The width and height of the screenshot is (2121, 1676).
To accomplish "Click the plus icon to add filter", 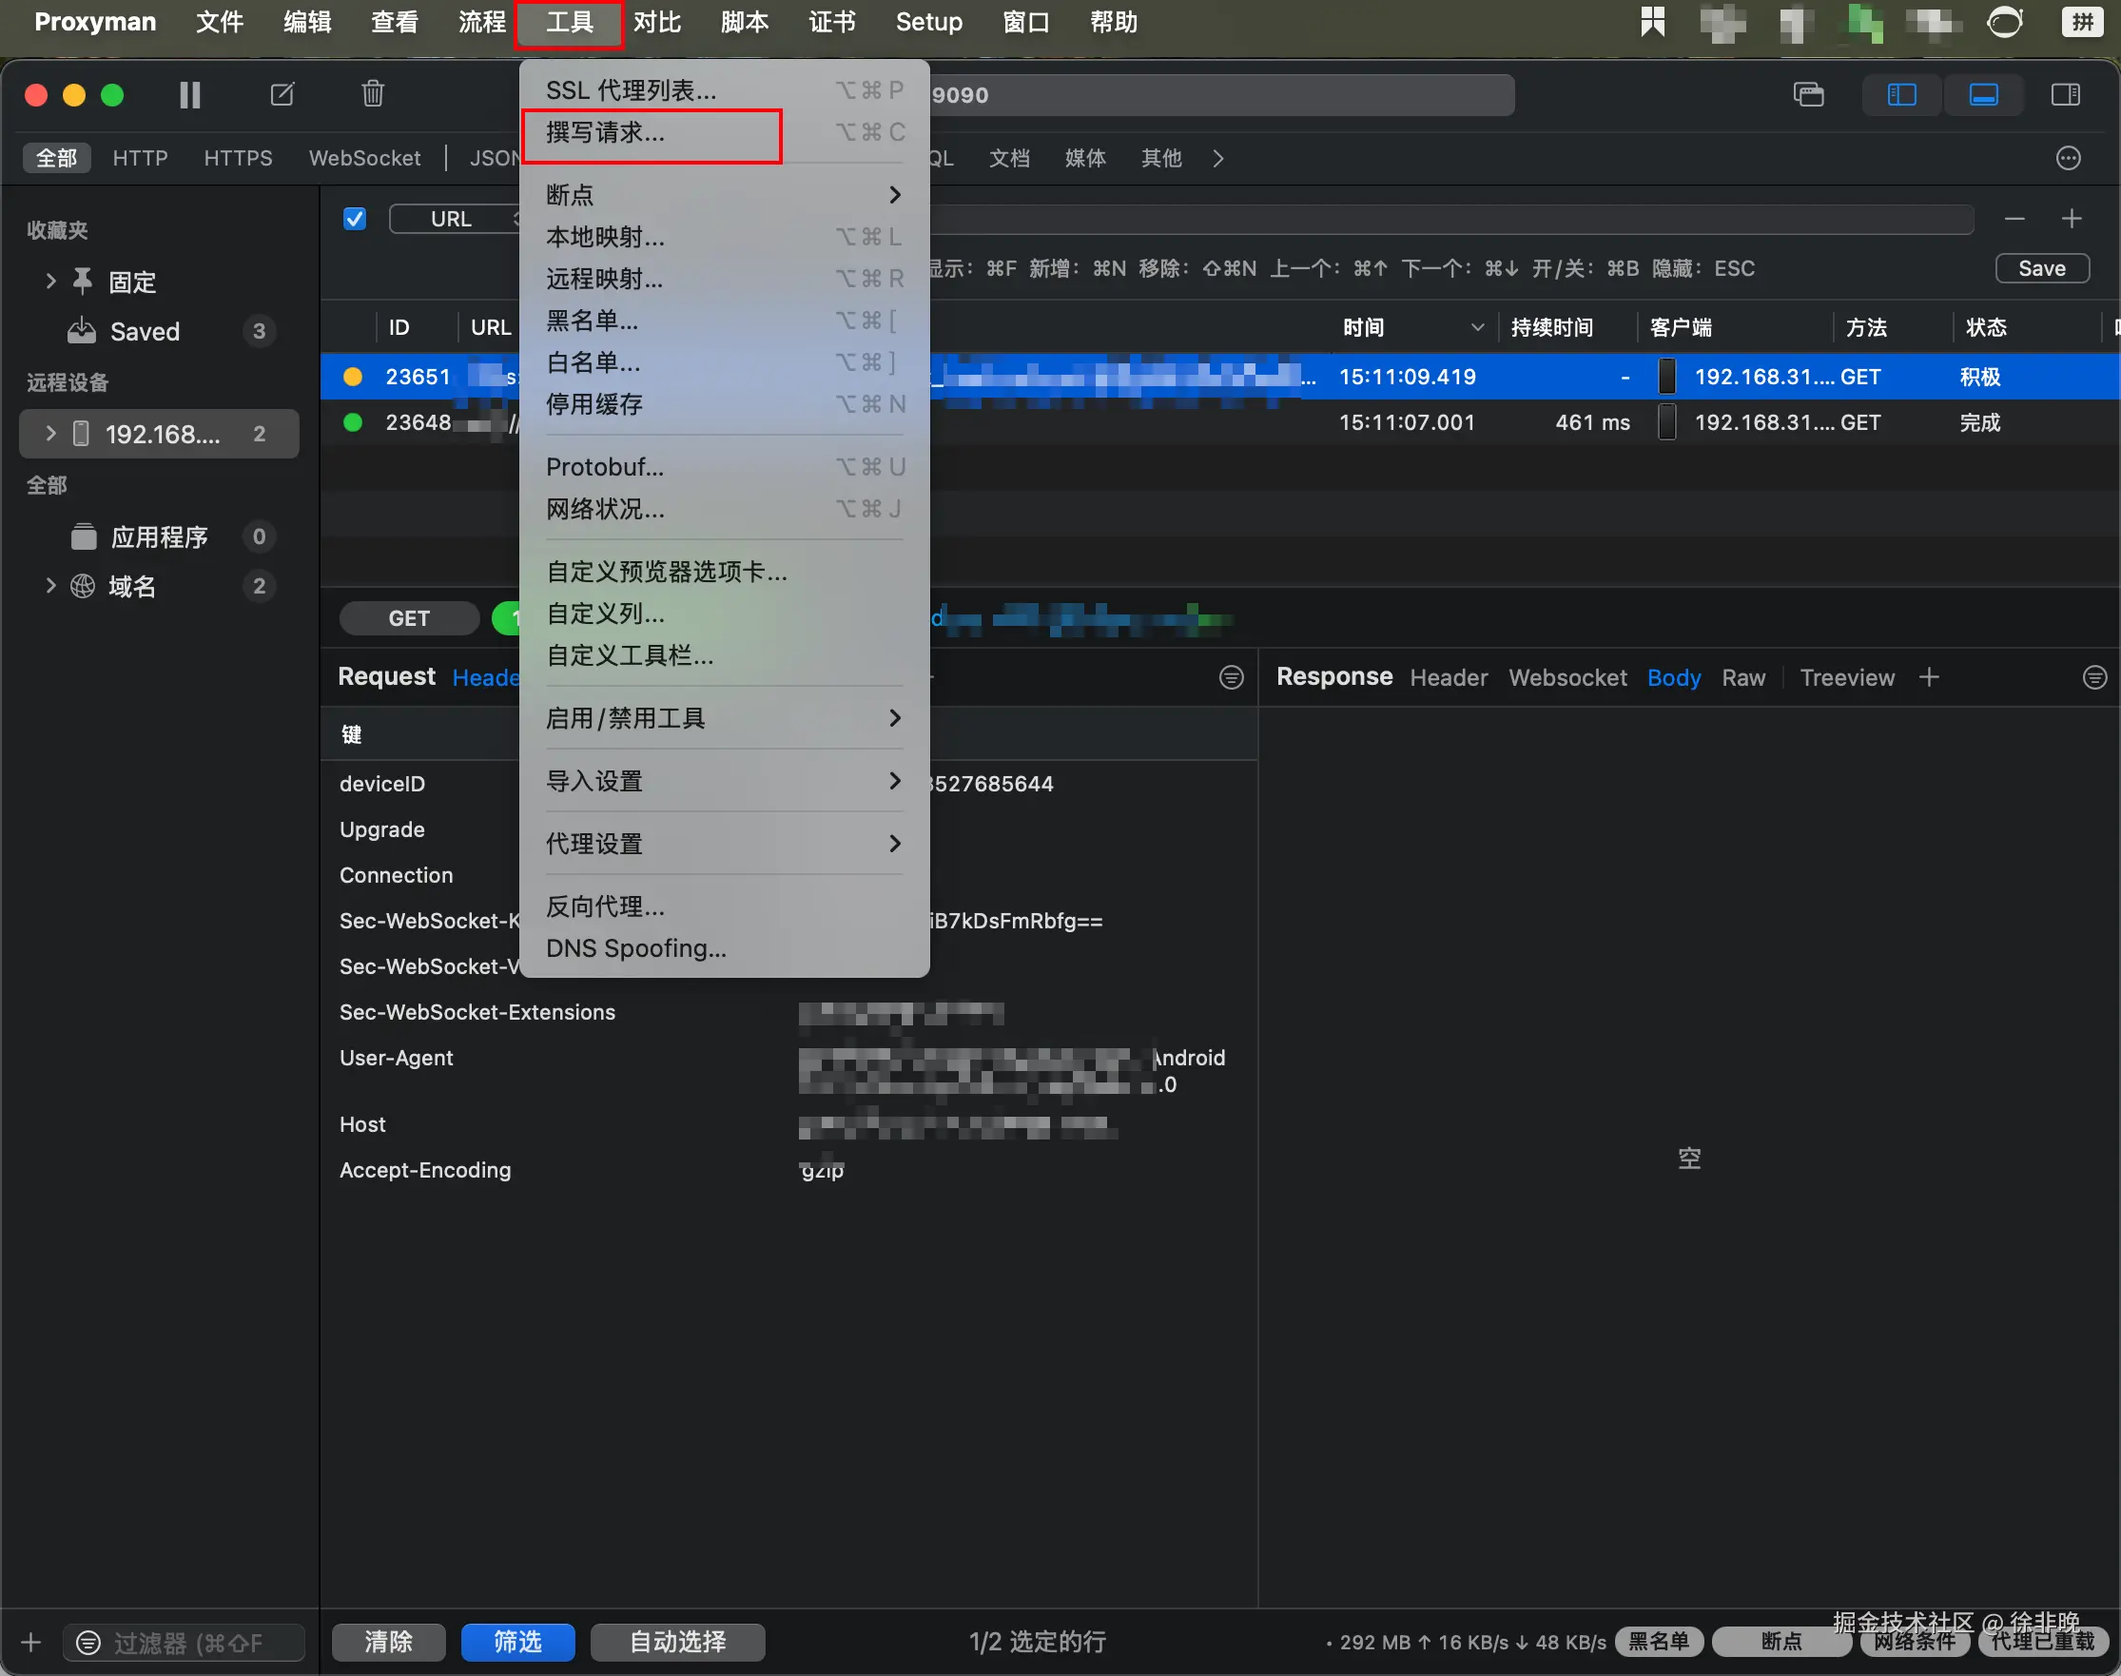I will click(2071, 219).
